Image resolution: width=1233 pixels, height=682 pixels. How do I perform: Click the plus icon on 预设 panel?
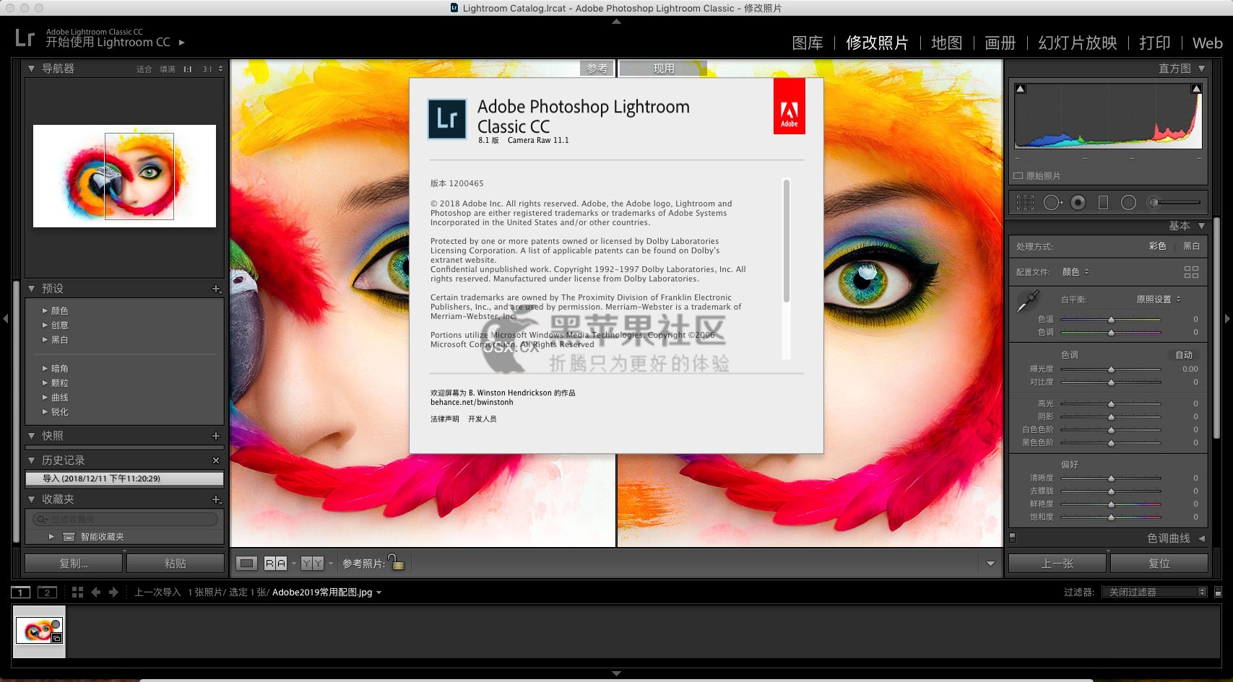[x=216, y=289]
